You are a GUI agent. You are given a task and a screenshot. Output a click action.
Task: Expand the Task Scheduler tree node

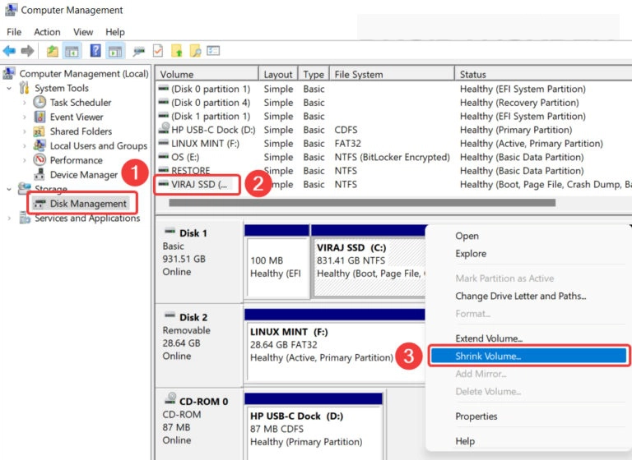(x=25, y=103)
